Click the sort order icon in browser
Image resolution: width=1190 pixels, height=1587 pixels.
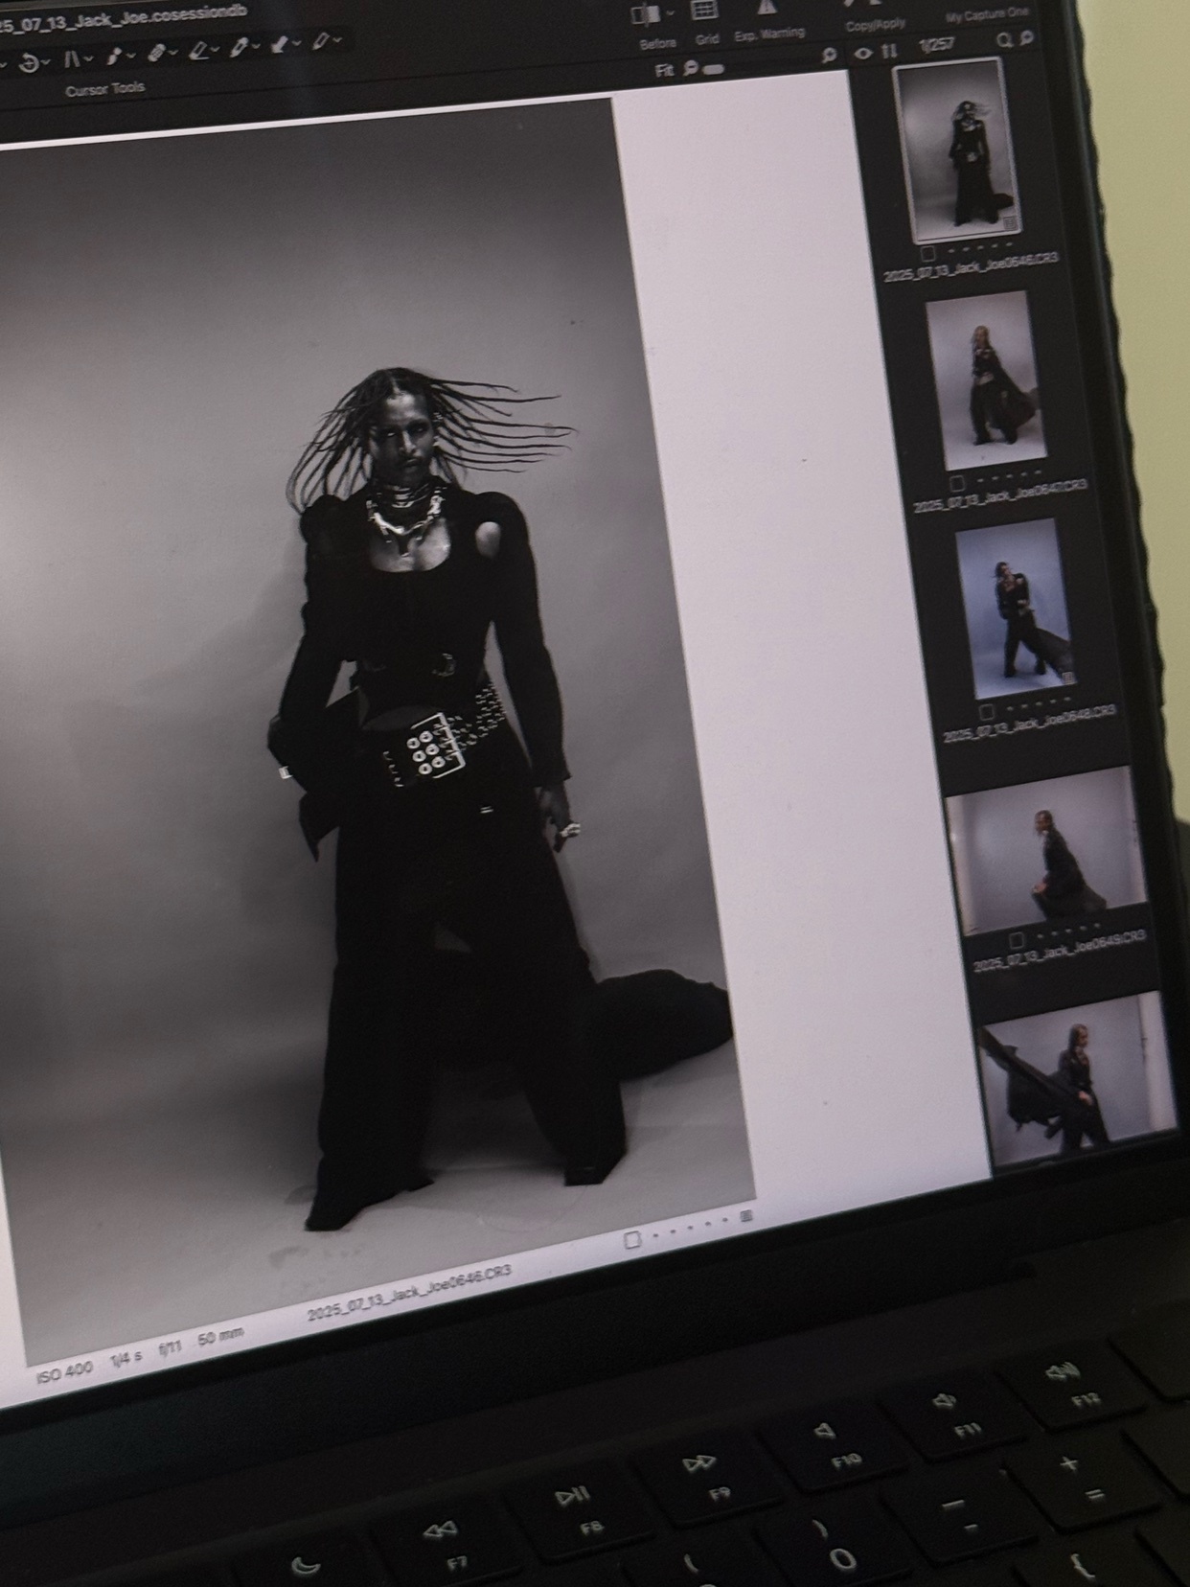point(889,51)
